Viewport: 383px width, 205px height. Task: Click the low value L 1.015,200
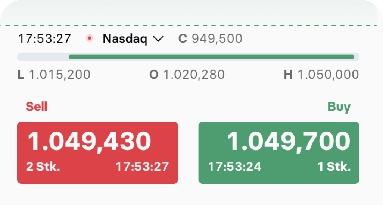coord(54,75)
